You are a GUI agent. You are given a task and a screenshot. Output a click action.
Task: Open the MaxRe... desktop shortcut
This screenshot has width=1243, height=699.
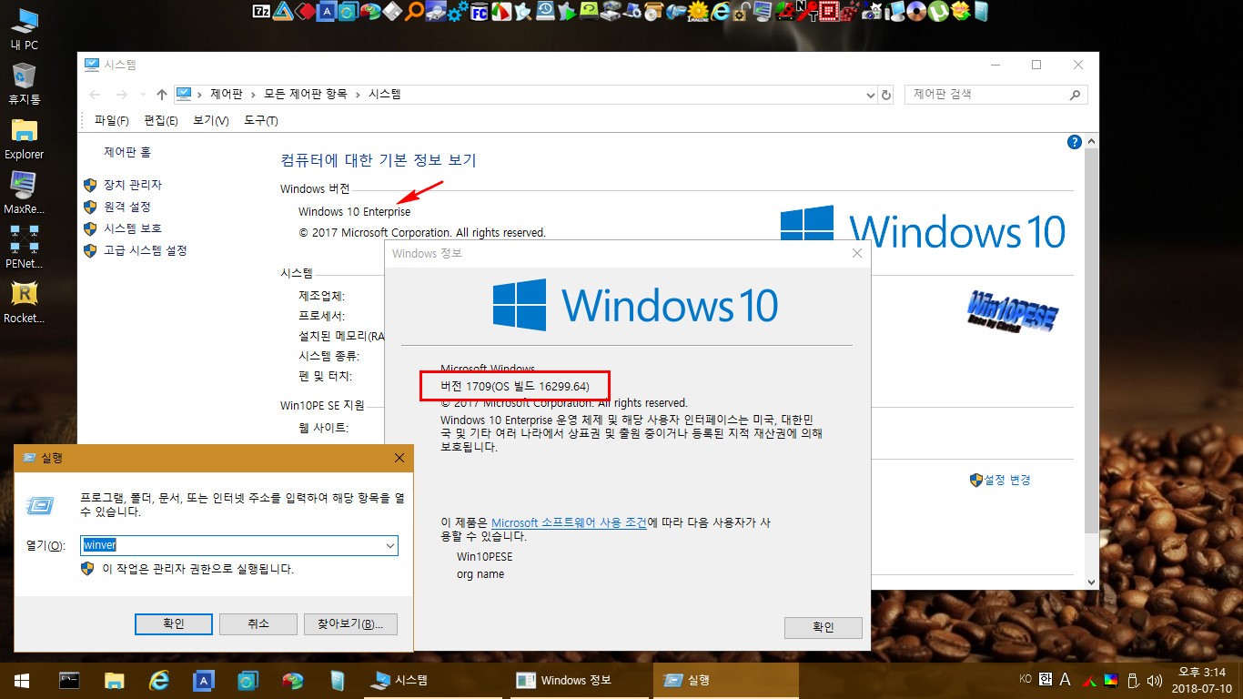coord(24,193)
